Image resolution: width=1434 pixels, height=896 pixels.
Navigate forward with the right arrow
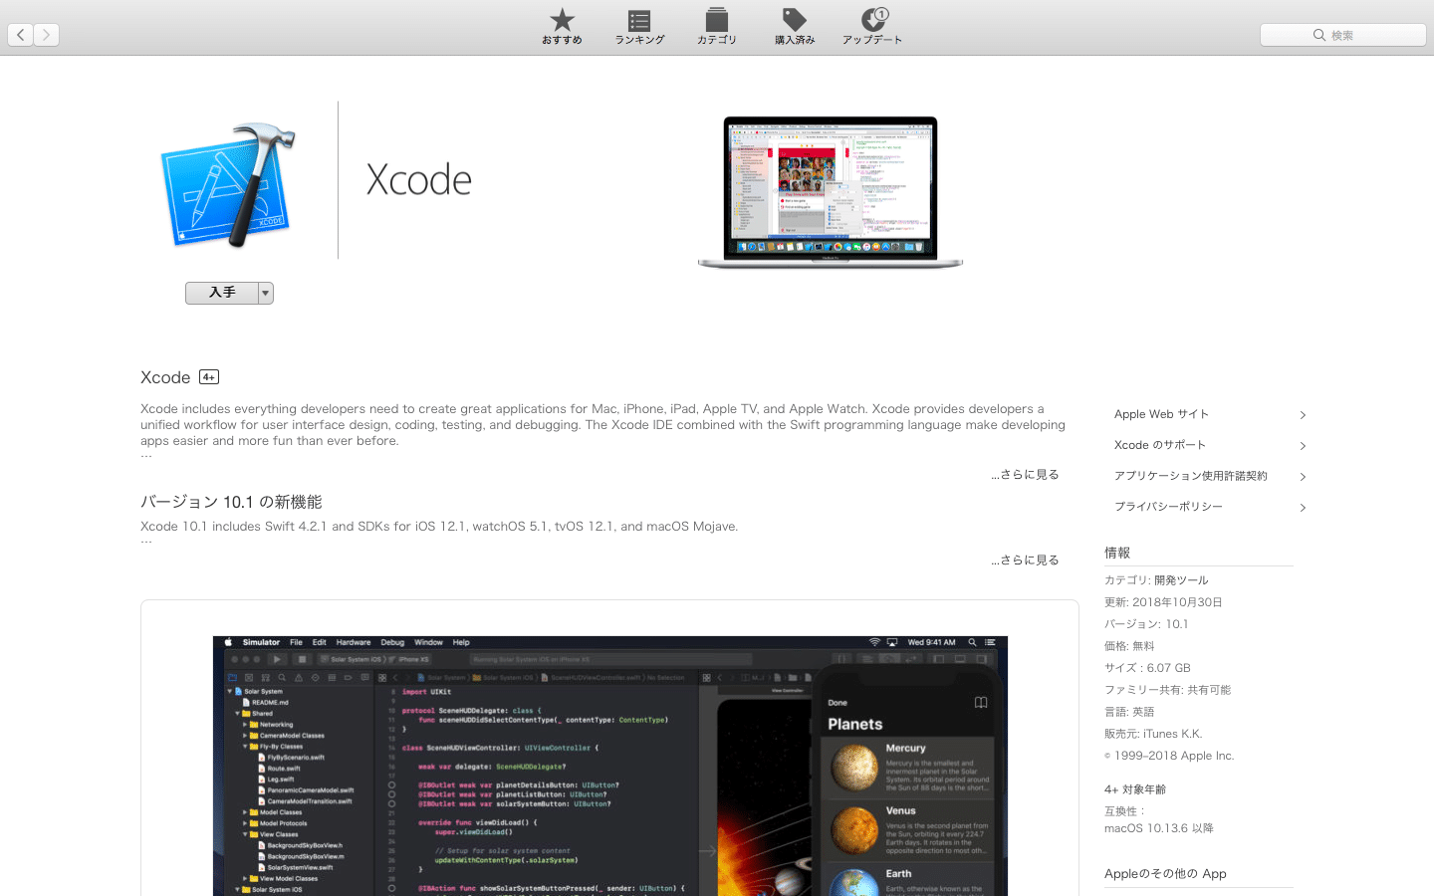pyautogui.click(x=46, y=34)
